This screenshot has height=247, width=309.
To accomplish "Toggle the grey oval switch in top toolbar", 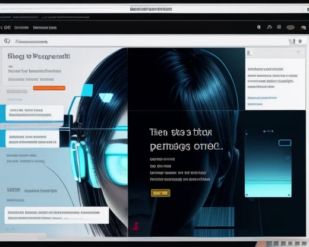I will click(x=291, y=27).
